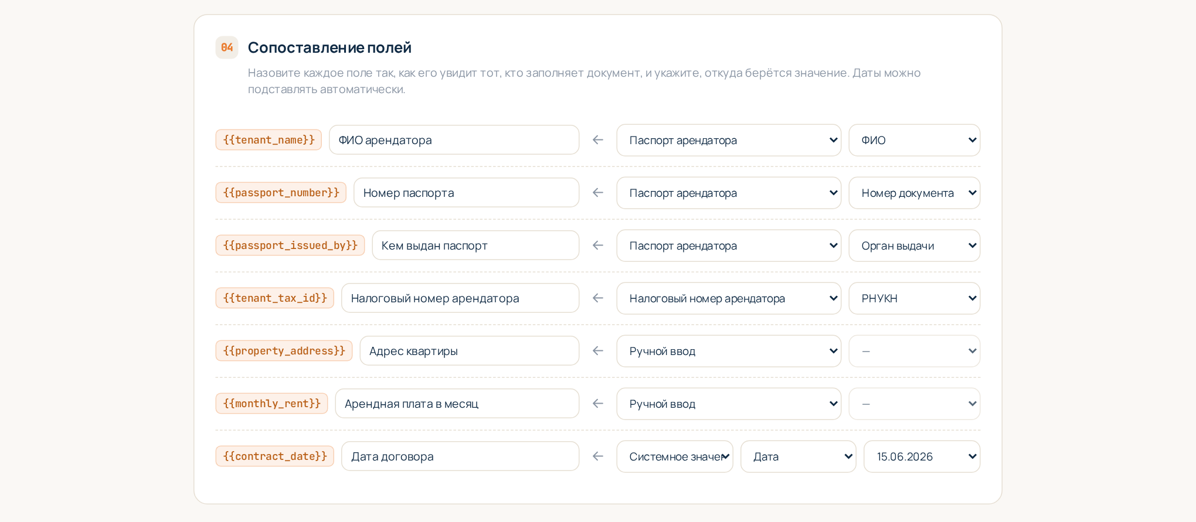The height and width of the screenshot is (522, 1196).
Task: Click the arrow icon beside Номер паспорта
Action: click(597, 193)
